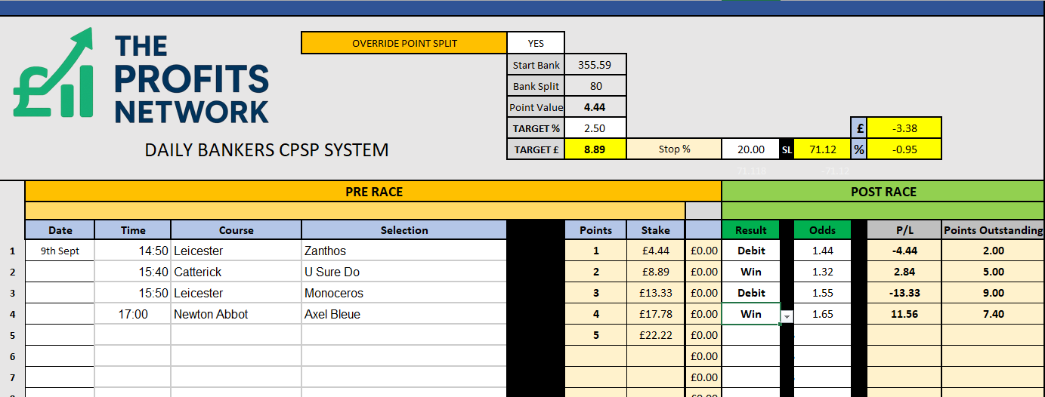
Task: Select the yellow Target £ 8.89 cell
Action: tap(595, 149)
